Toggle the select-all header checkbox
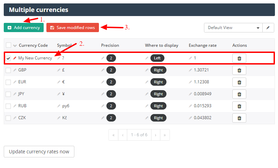278x168 pixels. (9, 45)
